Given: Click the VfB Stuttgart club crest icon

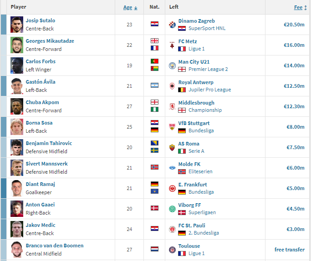Looking at the screenshot, I should (172, 127).
